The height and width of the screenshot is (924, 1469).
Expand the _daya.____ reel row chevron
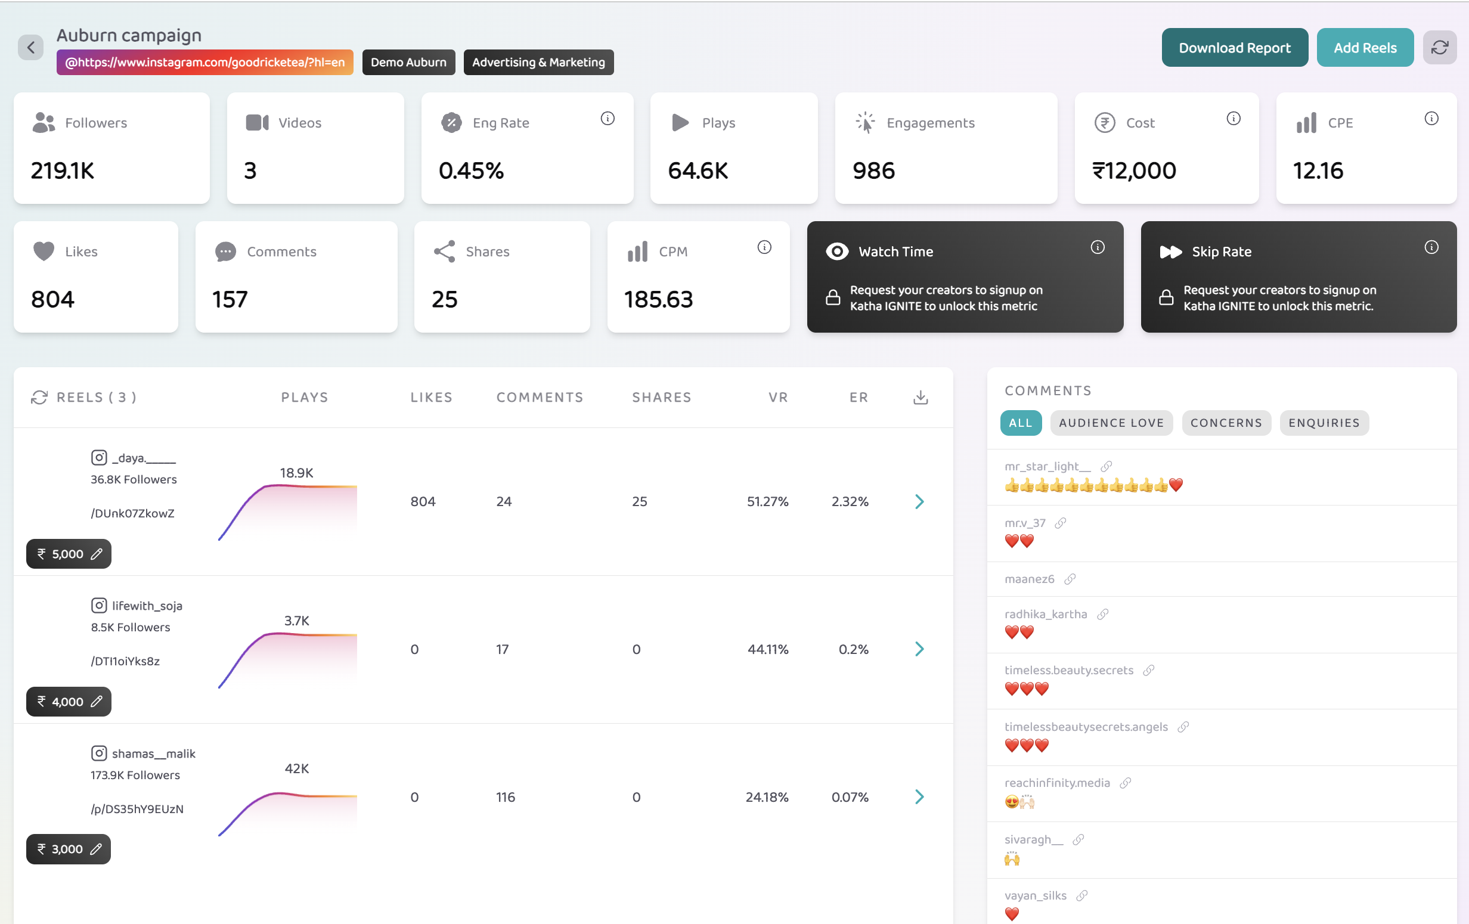[x=919, y=501]
